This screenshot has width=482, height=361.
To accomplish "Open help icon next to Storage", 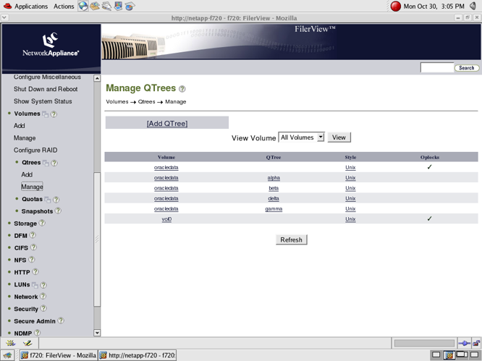I will point(42,223).
